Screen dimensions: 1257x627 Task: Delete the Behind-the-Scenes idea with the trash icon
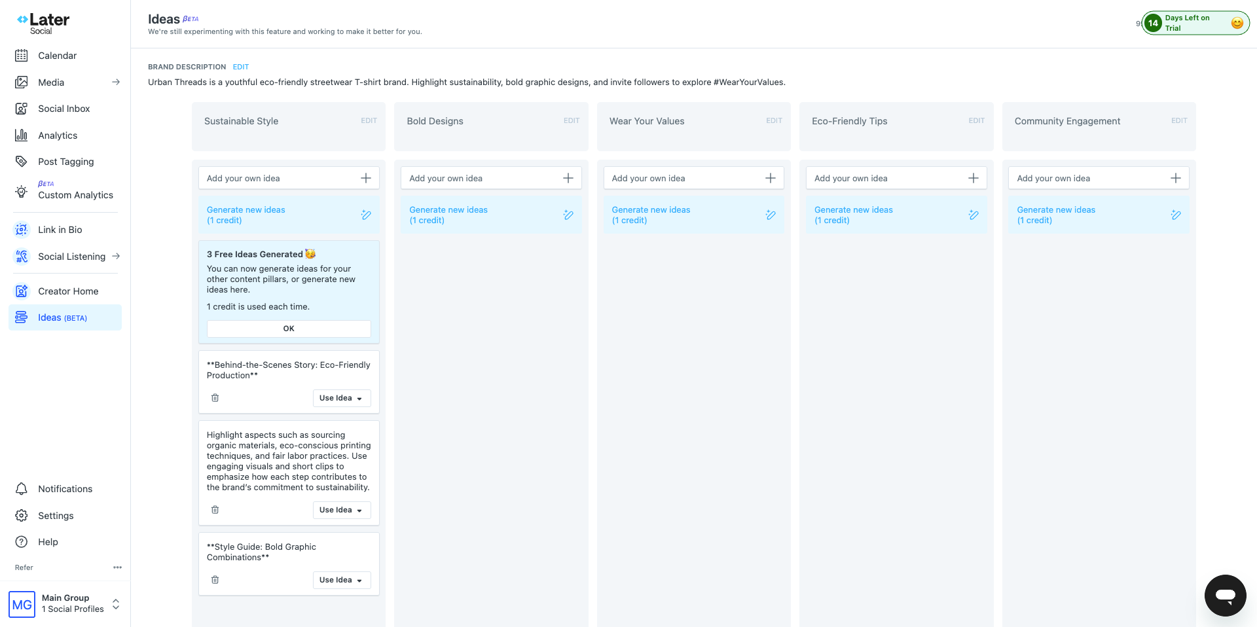click(x=215, y=397)
